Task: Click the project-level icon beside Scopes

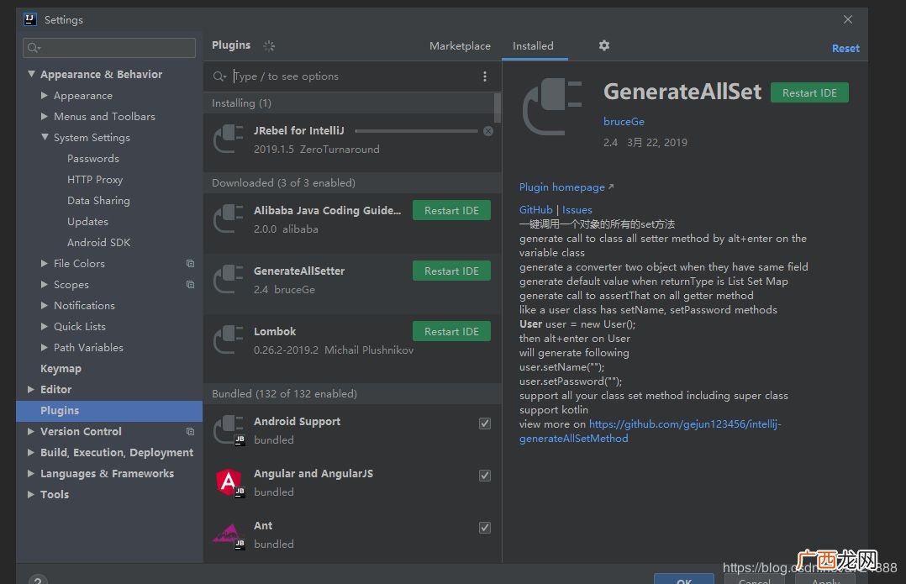Action: coord(190,284)
